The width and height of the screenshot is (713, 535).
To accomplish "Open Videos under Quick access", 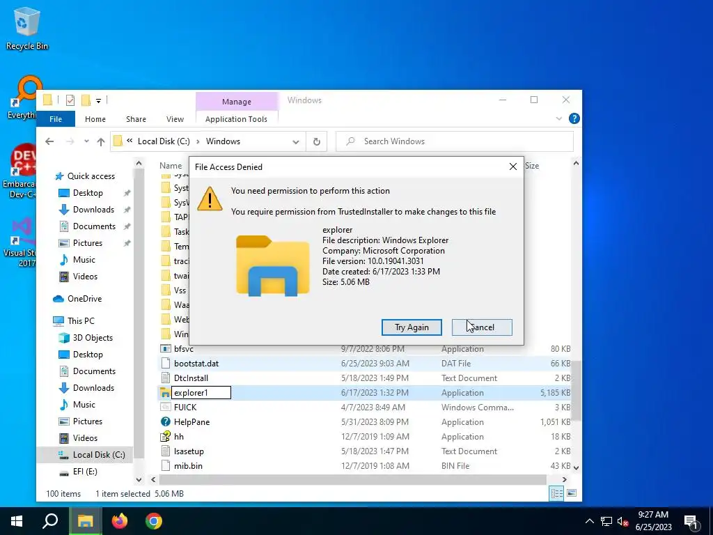I will point(85,277).
